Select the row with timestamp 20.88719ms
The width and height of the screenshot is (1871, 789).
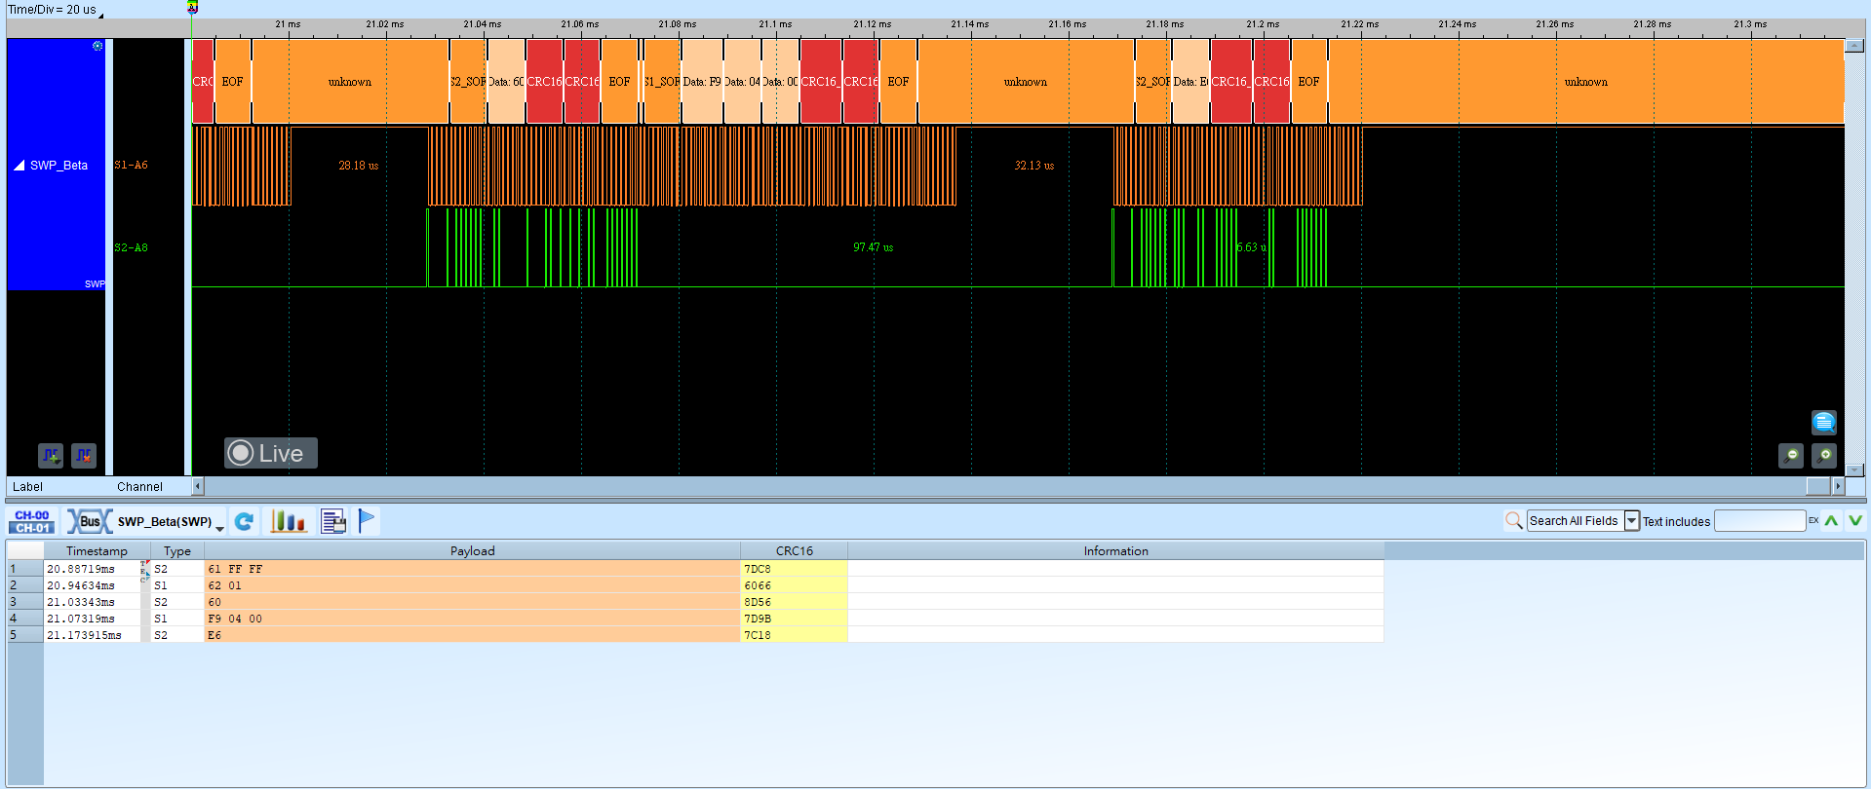tap(695, 569)
